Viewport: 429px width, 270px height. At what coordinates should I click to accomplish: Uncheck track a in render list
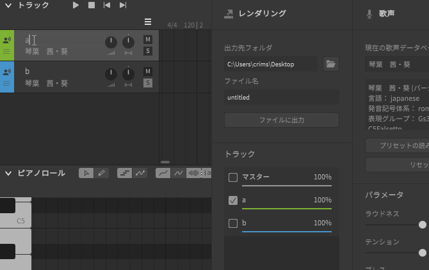pos(233,200)
